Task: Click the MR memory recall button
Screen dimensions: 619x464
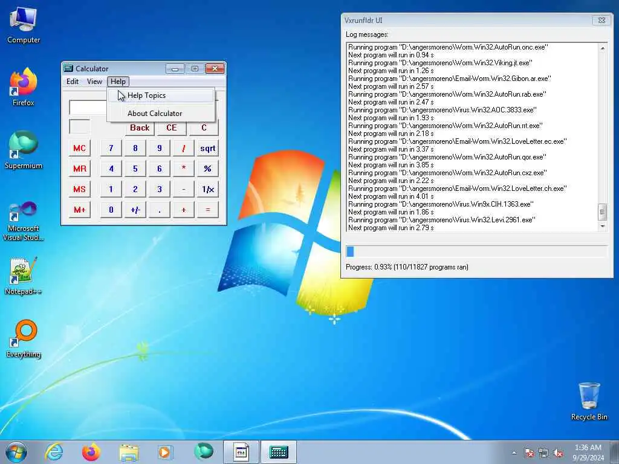Action: pos(79,169)
